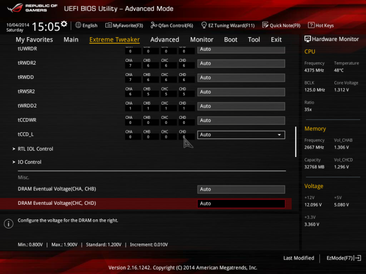Screen dimensions: 366x274
Task: Open MyFavorite(F3) from the top toolbar
Action: 108,25
